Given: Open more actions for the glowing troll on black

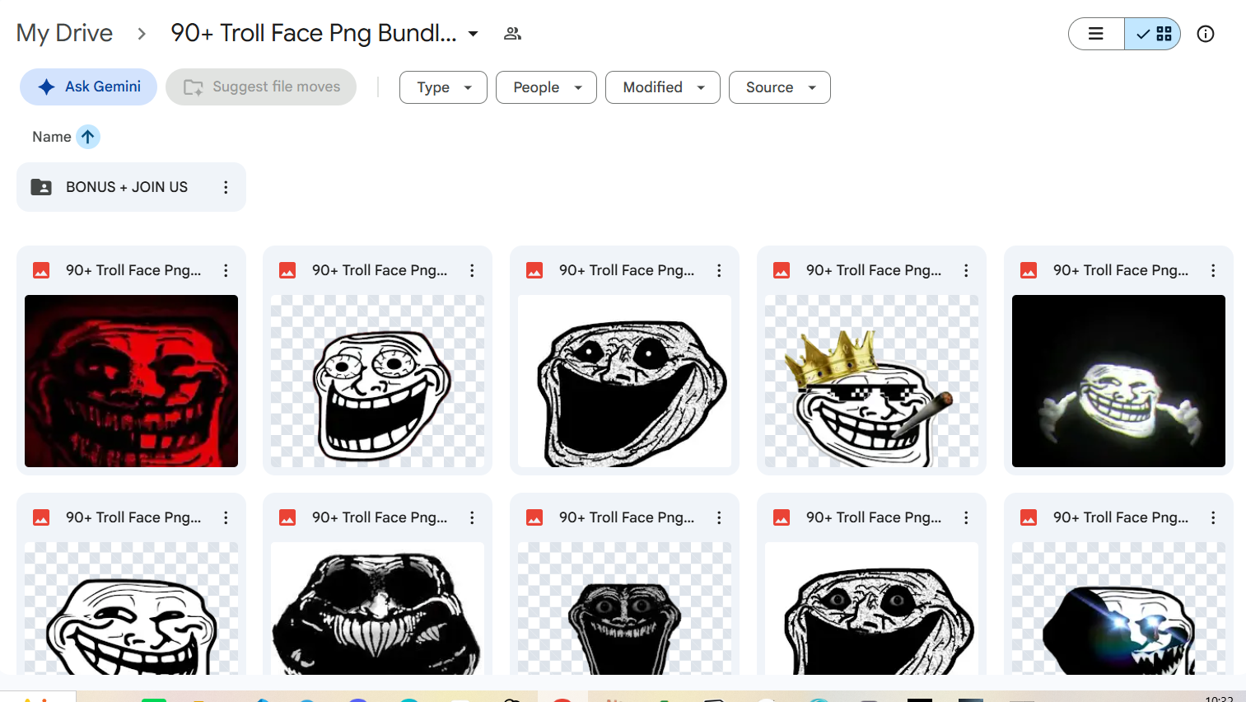Looking at the screenshot, I should 1213,270.
